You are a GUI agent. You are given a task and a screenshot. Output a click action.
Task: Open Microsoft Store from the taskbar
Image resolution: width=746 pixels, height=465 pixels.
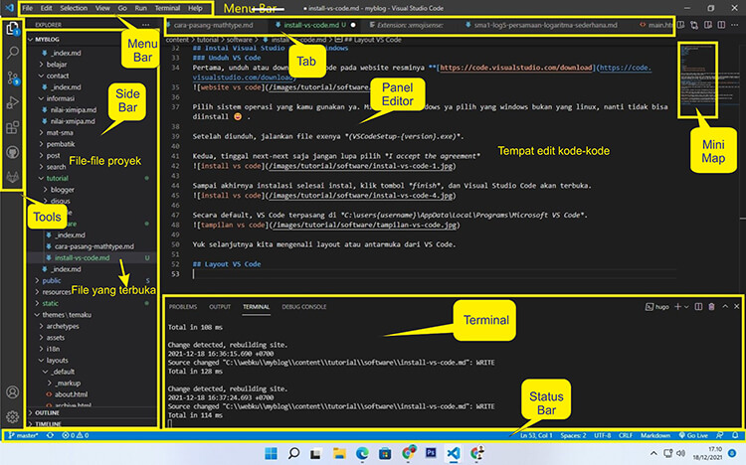385,454
